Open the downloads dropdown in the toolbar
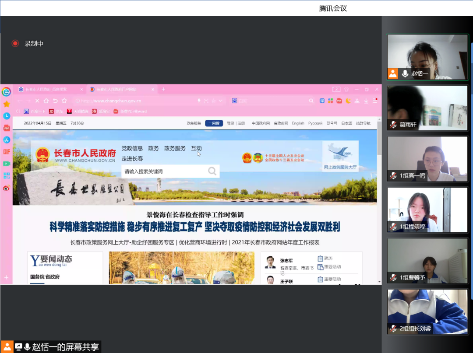The image size is (473, 353). click(366, 101)
